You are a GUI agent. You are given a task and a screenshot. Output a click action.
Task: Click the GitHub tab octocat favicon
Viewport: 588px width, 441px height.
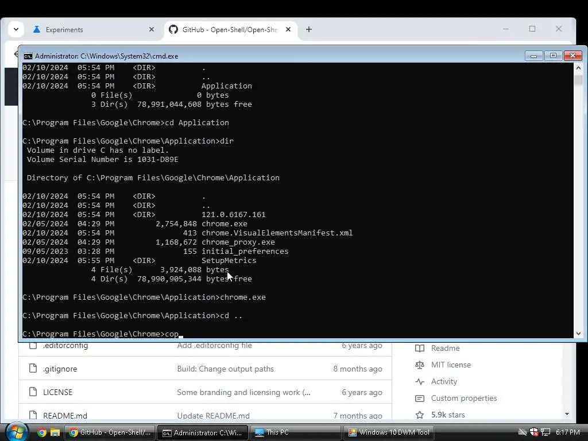click(x=173, y=29)
